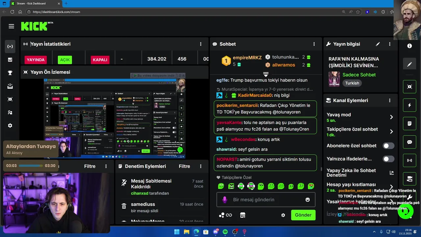The image size is (421, 237).
Task: Open File Explorer from the taskbar
Action: (186, 232)
